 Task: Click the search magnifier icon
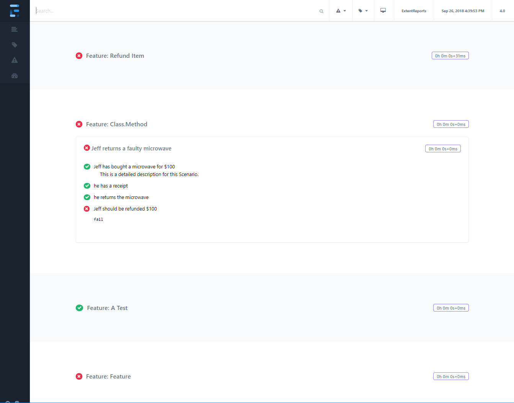tap(321, 11)
